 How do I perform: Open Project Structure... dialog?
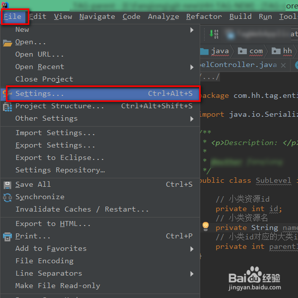[100, 106]
